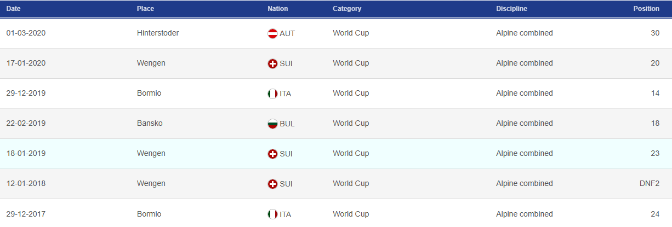Click the Category column header
This screenshot has height=227, width=672.
[347, 9]
